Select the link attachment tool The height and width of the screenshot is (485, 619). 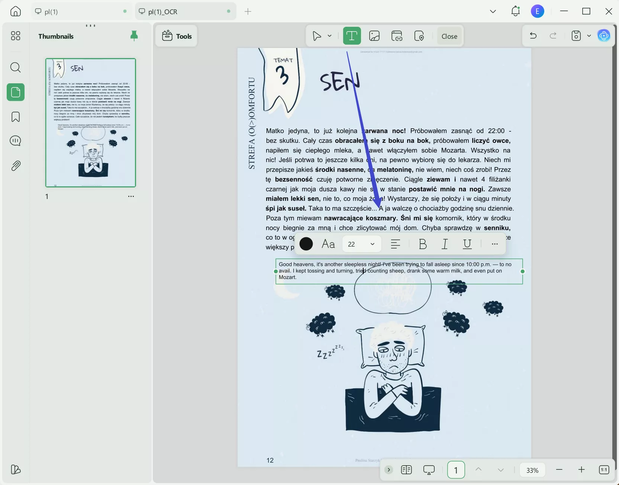pyautogui.click(x=396, y=36)
